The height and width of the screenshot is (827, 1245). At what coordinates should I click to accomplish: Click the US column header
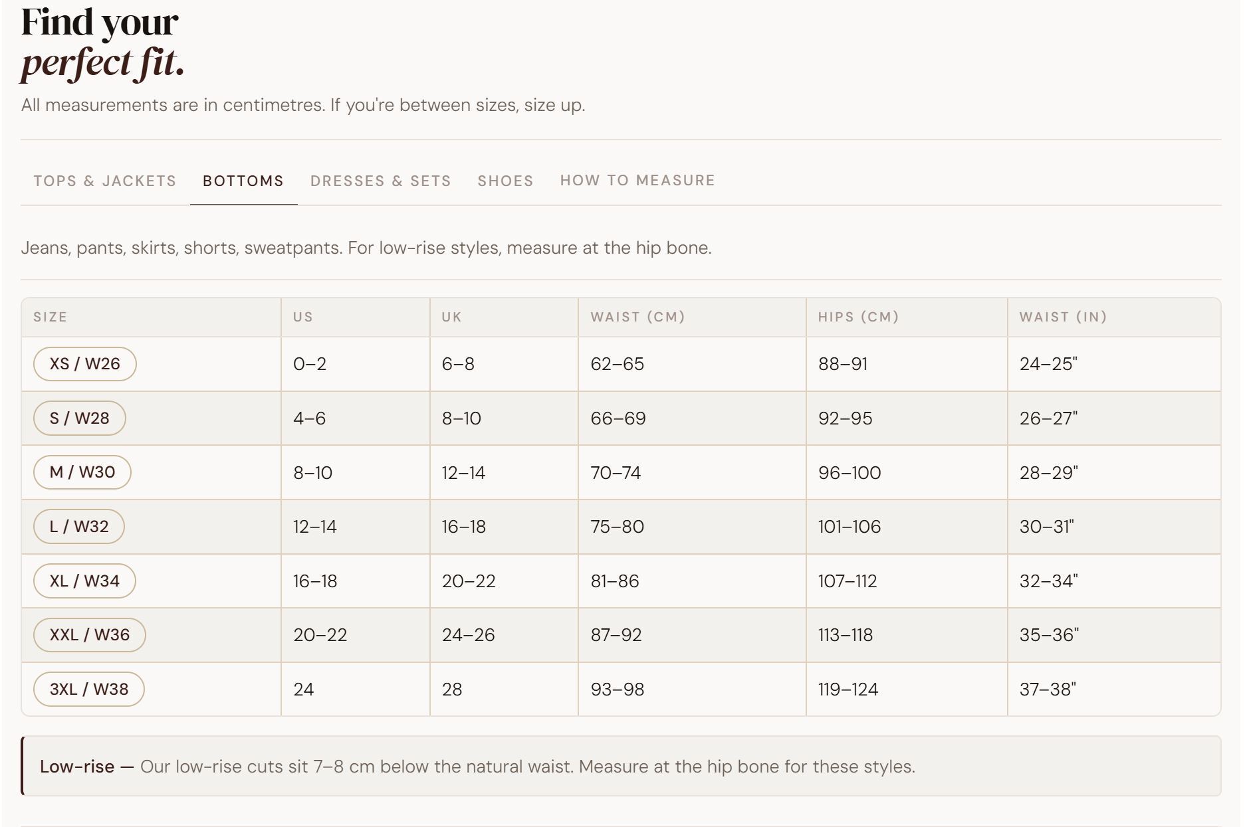[303, 317]
